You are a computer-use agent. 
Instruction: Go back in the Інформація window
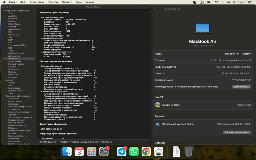click(154, 9)
